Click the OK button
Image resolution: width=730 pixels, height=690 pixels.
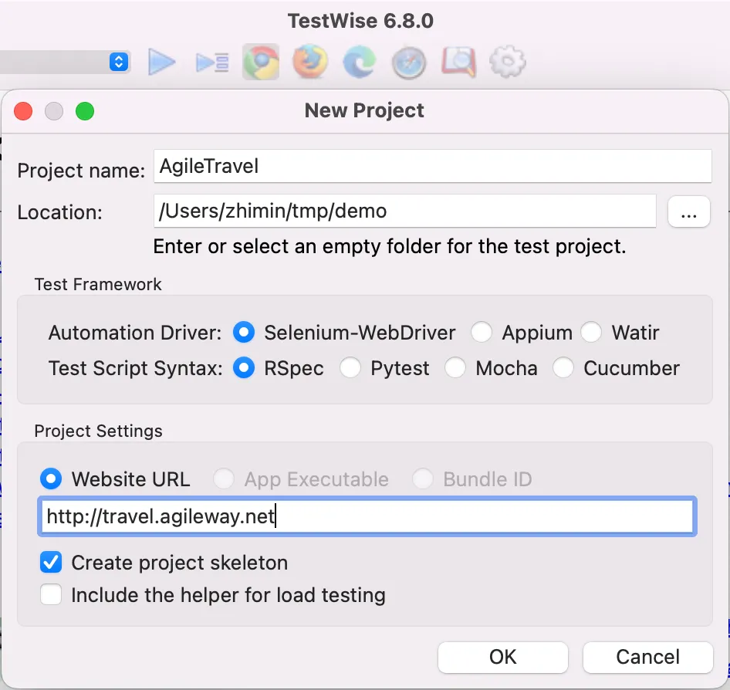[503, 657]
